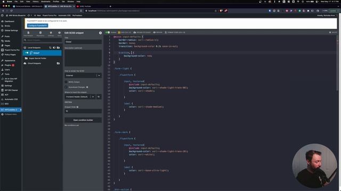Click into the Description text area

[83, 58]
